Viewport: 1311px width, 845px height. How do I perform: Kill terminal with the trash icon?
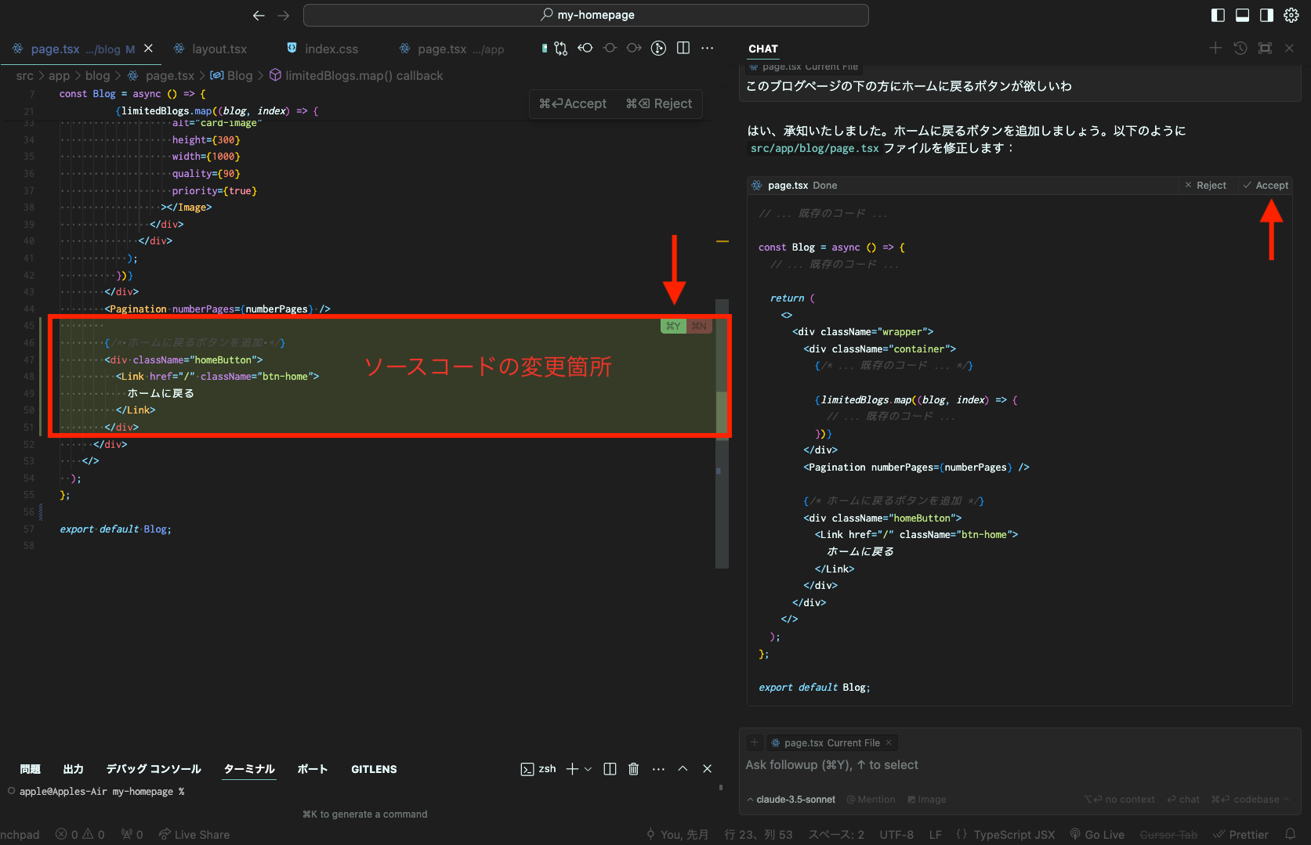[633, 769]
